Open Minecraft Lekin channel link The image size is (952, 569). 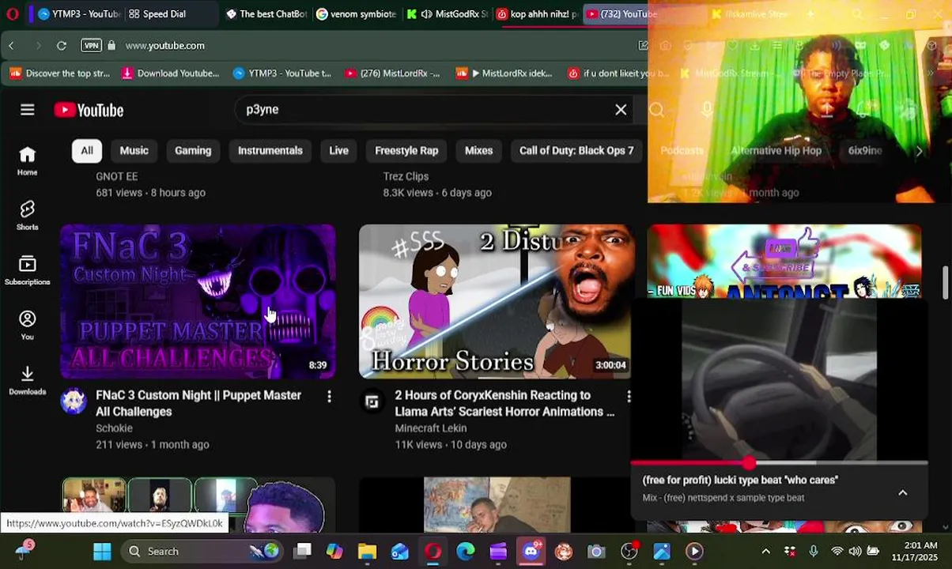431,428
